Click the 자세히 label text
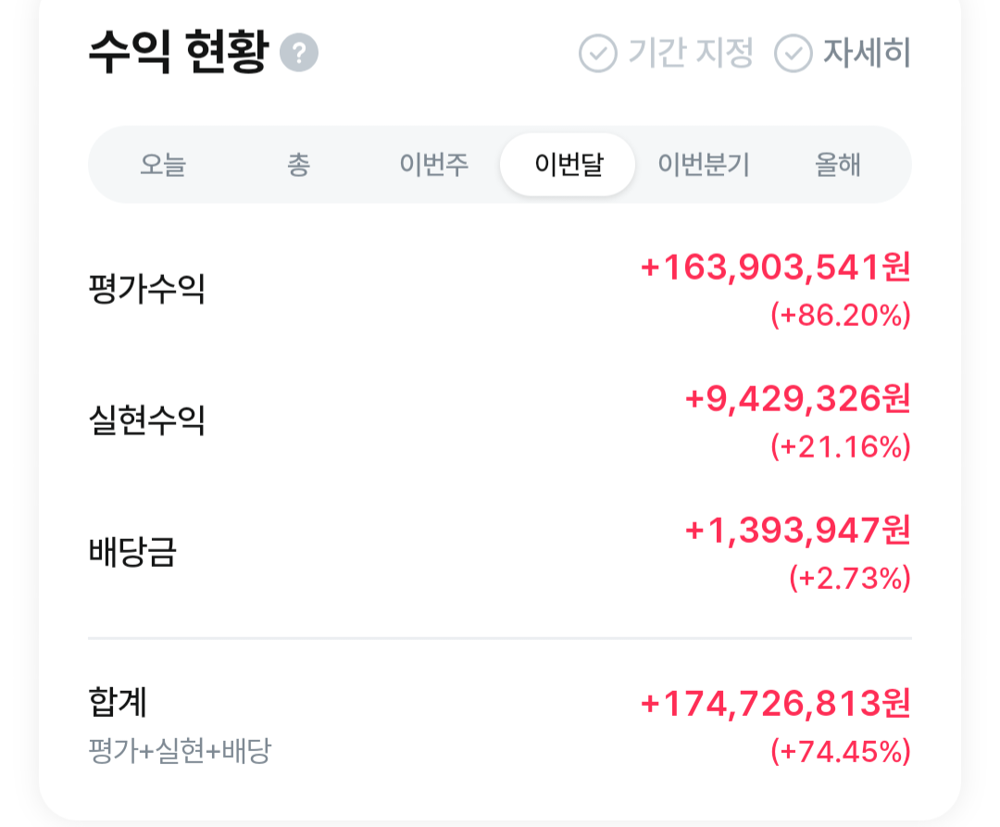This screenshot has width=1000, height=827. coord(867,52)
